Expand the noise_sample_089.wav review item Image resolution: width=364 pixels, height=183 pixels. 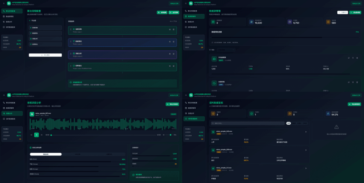pyautogui.click(x=306, y=150)
